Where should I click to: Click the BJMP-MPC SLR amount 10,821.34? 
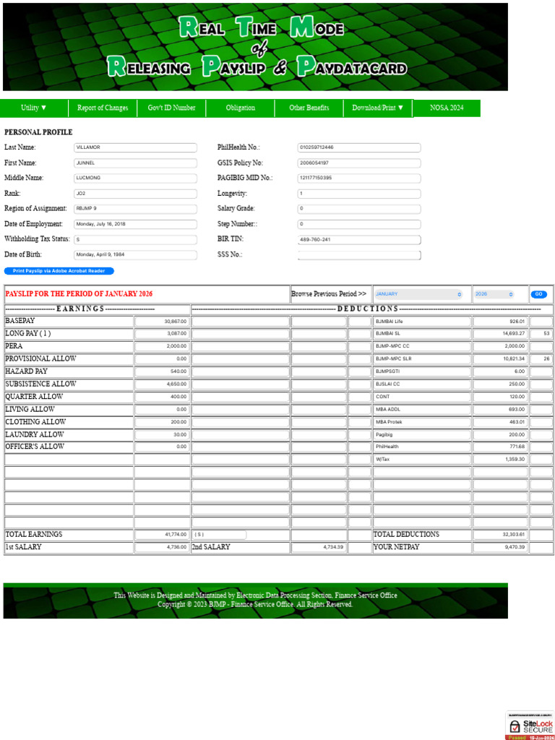tap(500, 359)
